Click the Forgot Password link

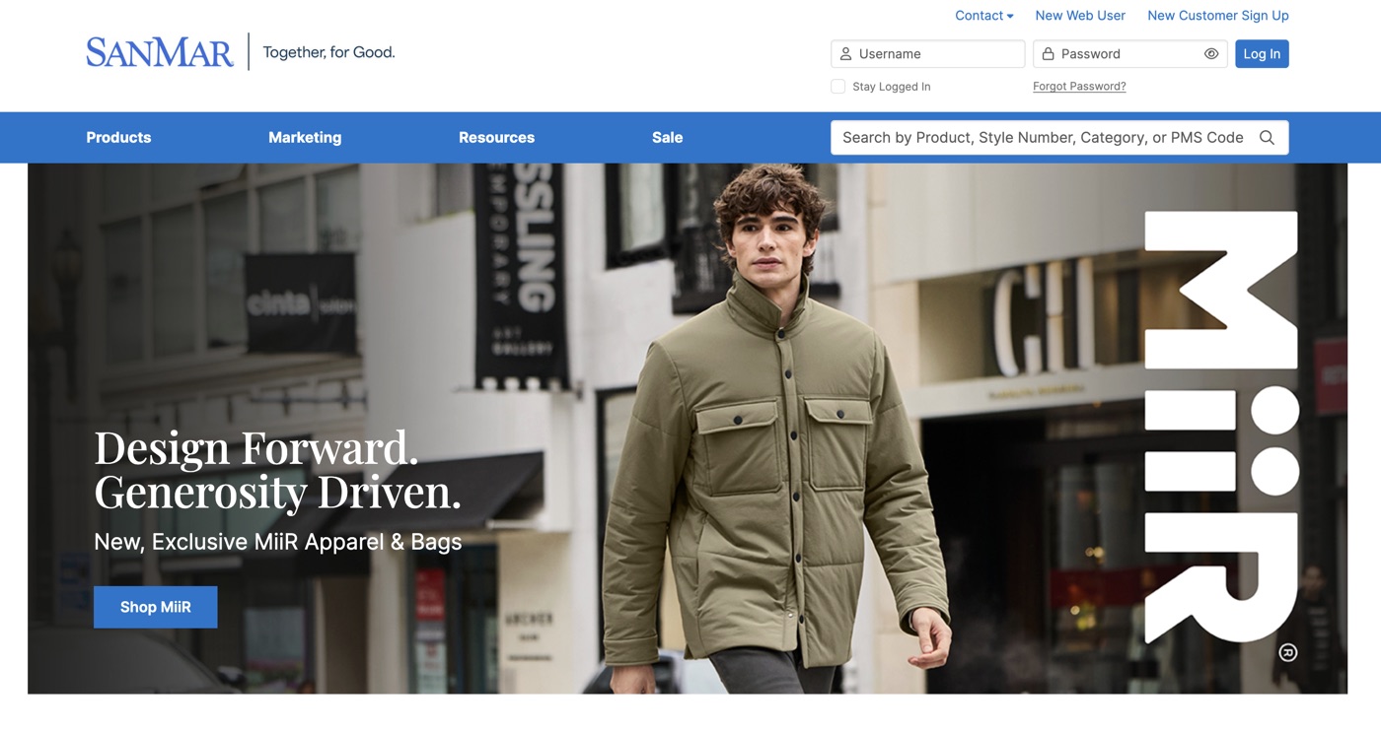pos(1079,87)
